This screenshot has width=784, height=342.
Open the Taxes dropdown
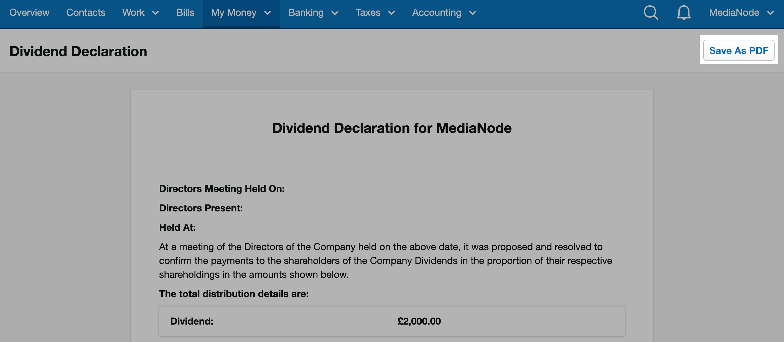click(375, 13)
